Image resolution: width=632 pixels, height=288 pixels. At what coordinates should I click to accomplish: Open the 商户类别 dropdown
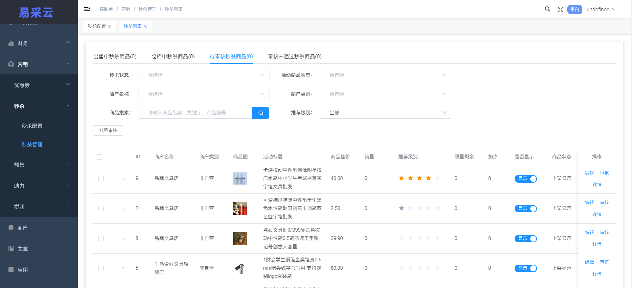click(x=385, y=94)
